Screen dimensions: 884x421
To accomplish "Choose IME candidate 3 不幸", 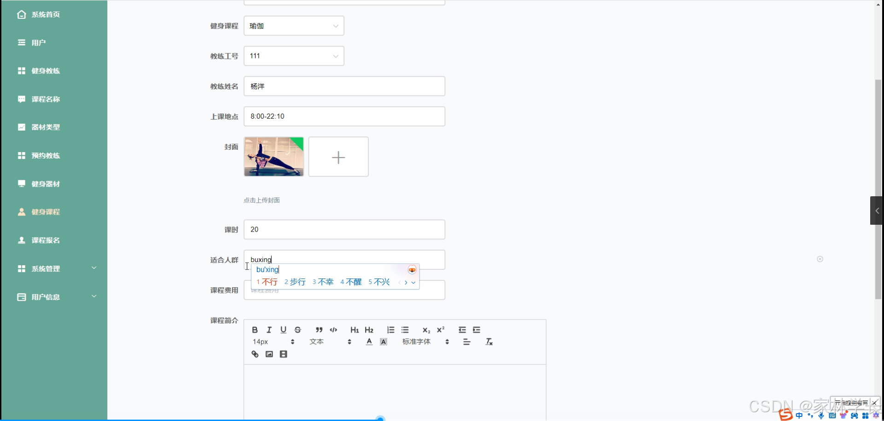I will click(x=323, y=282).
